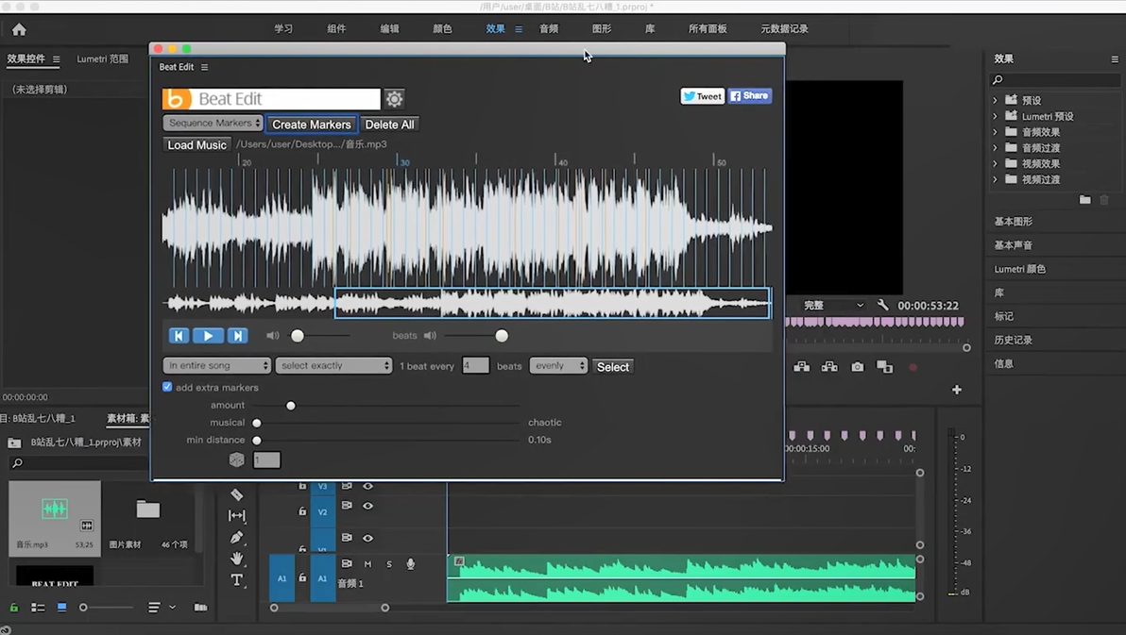Image resolution: width=1126 pixels, height=635 pixels.
Task: Select the Type tool
Action: coord(237,579)
